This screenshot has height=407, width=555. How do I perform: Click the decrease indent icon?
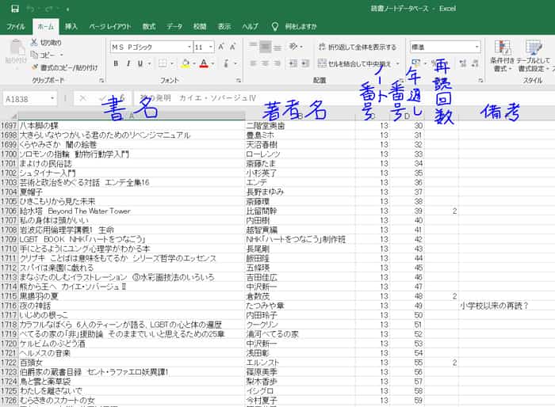(293, 63)
